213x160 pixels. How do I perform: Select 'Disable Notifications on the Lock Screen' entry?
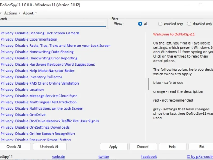coord(42,109)
